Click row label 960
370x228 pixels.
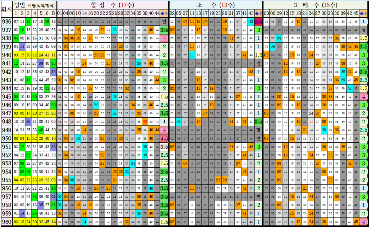[6, 222]
